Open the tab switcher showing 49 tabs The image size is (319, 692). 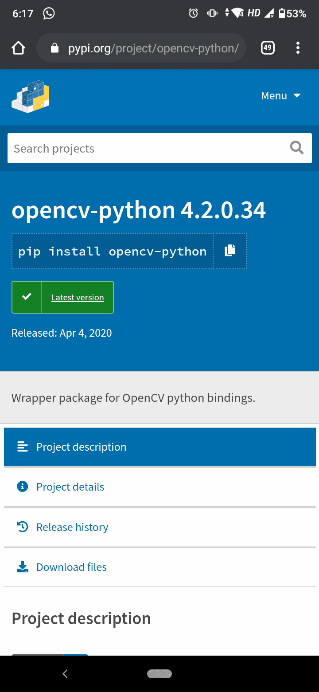[x=268, y=47]
